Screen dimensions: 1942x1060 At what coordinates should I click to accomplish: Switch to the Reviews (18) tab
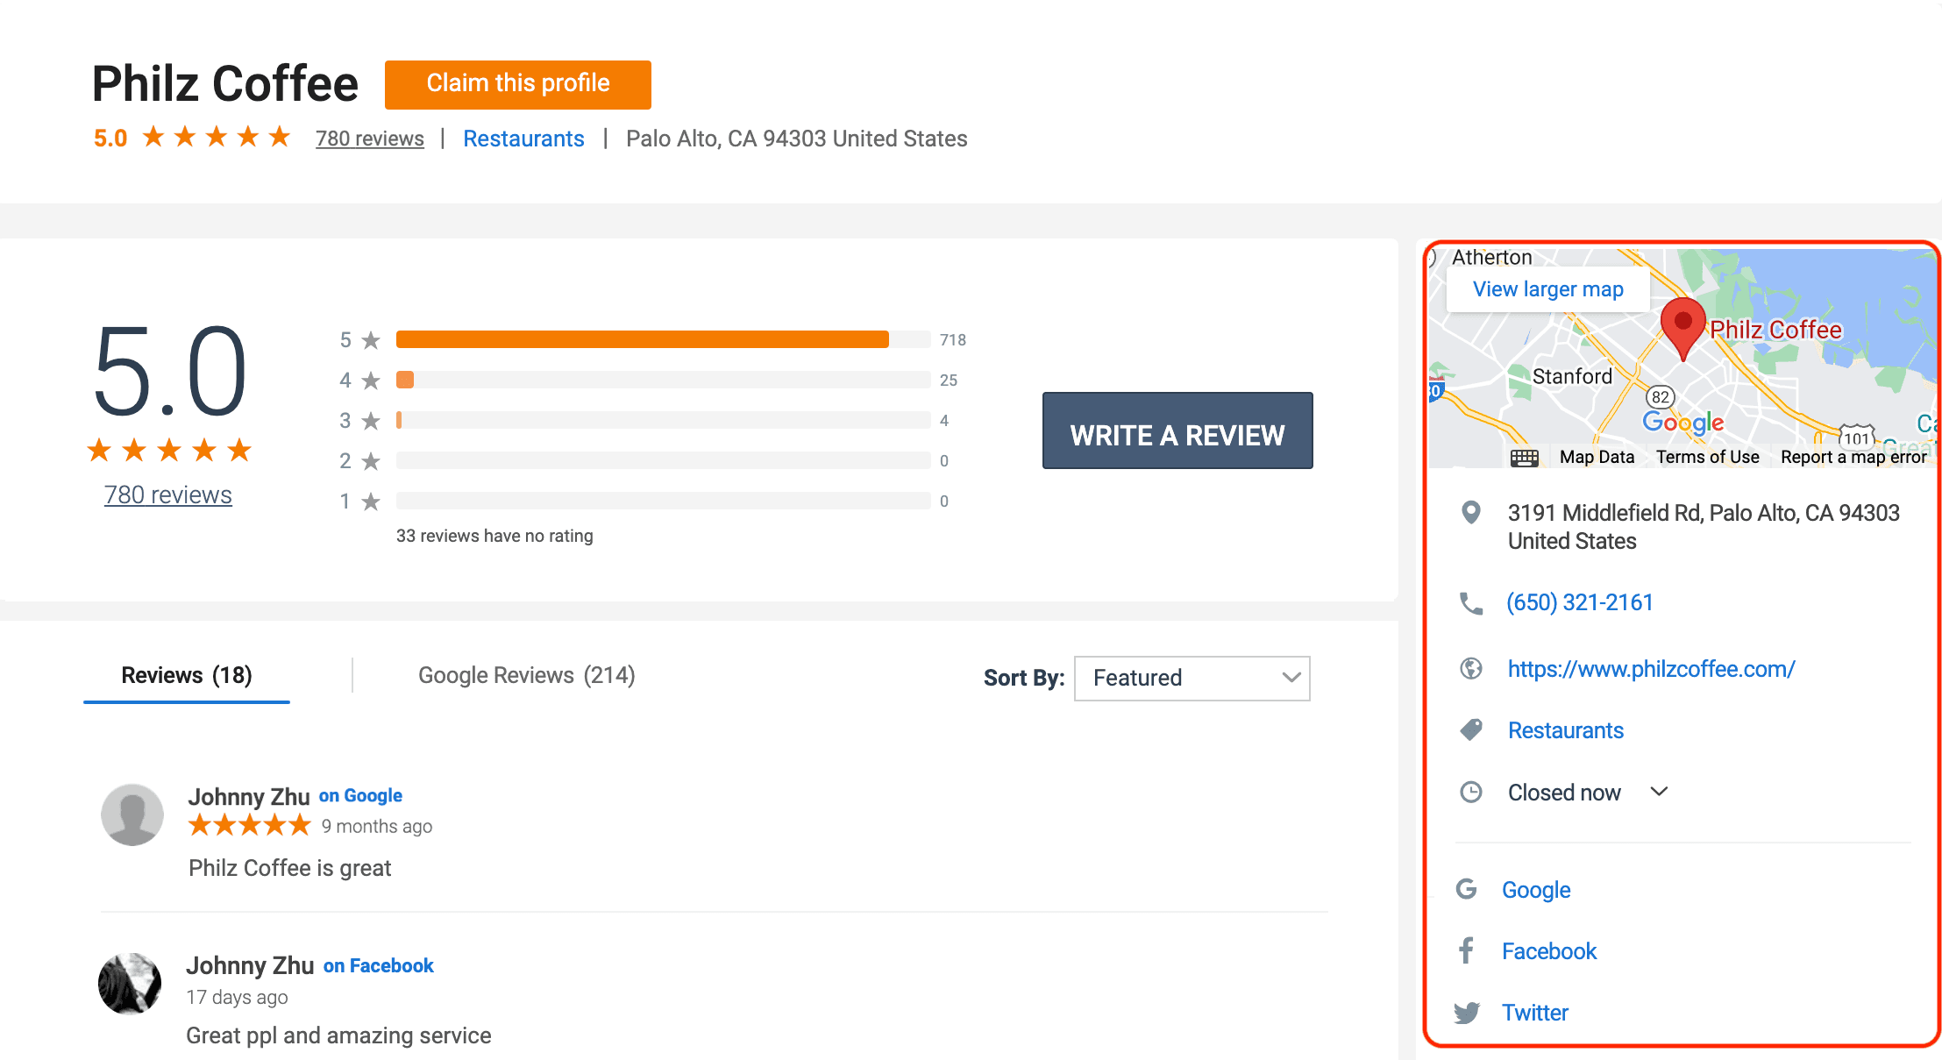coord(187,675)
